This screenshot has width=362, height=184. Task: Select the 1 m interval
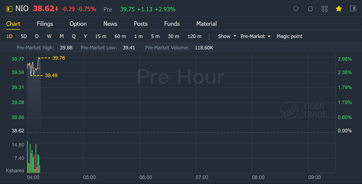(138, 36)
